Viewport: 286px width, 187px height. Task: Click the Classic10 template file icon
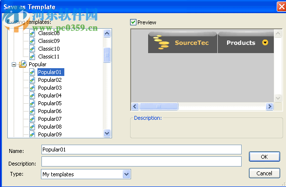32,49
